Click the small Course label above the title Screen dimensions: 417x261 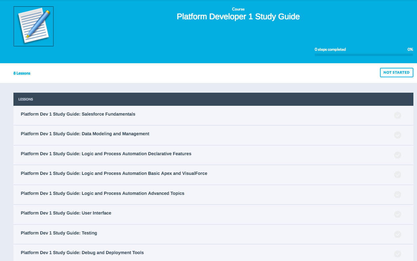238,9
